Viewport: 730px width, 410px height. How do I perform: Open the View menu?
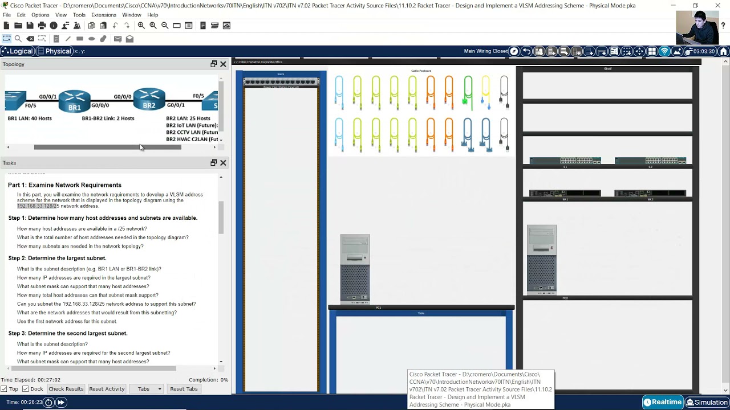pyautogui.click(x=61, y=15)
